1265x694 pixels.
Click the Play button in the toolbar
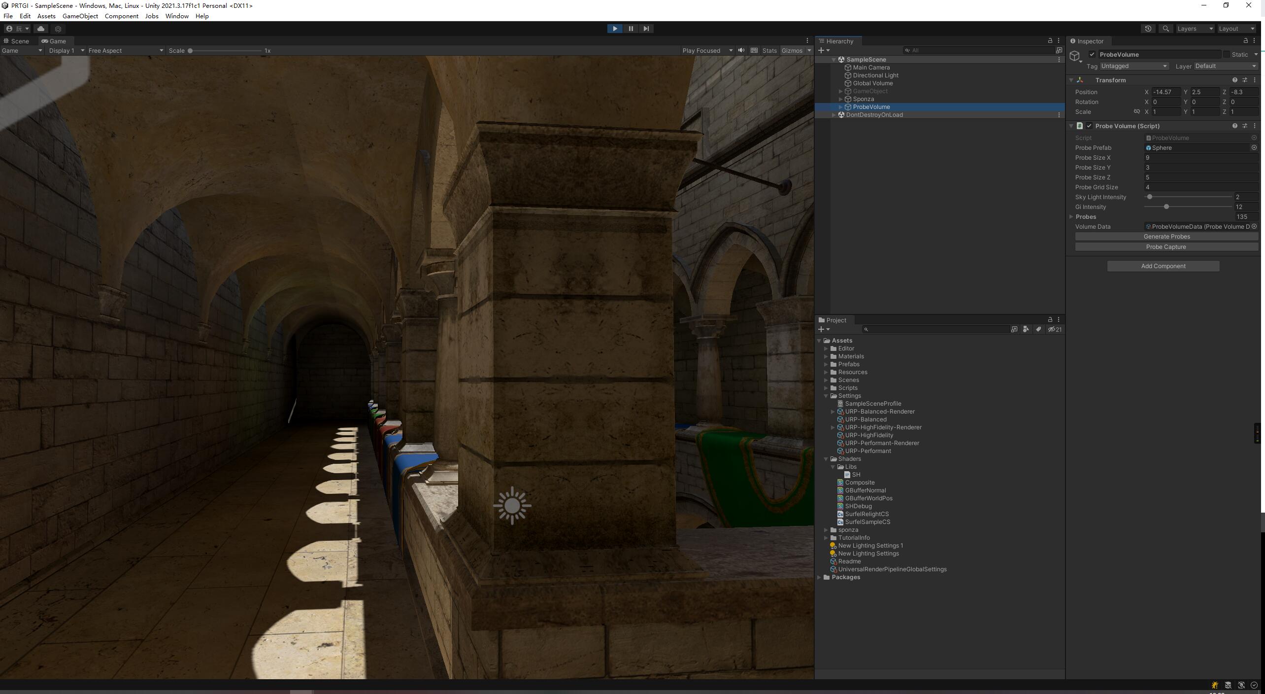pyautogui.click(x=615, y=29)
